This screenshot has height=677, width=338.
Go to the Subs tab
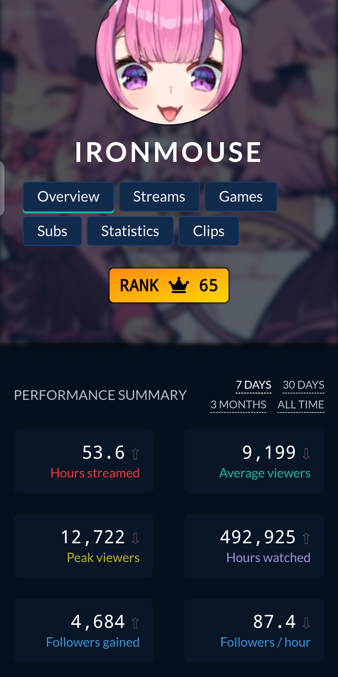click(x=52, y=231)
